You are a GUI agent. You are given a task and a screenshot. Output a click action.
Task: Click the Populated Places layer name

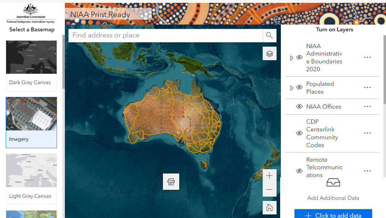pyautogui.click(x=320, y=88)
